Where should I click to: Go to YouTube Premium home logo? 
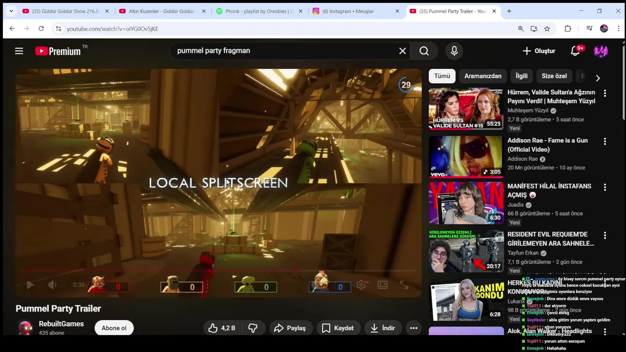[58, 51]
